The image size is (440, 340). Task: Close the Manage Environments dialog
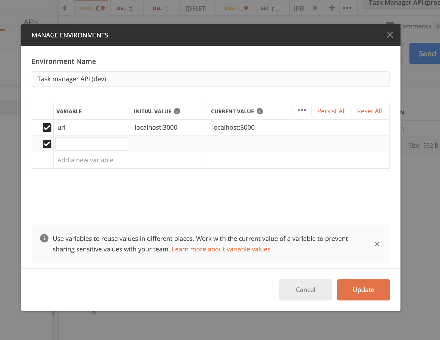pos(390,35)
